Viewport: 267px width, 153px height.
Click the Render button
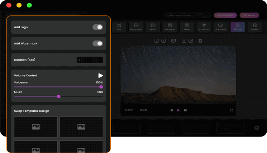tap(249, 15)
